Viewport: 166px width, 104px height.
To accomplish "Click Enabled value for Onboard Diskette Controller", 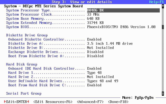I will click(x=94, y=39).
